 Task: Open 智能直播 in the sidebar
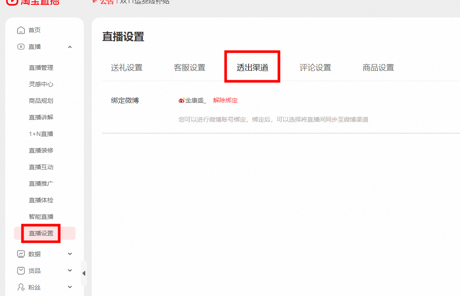41,217
